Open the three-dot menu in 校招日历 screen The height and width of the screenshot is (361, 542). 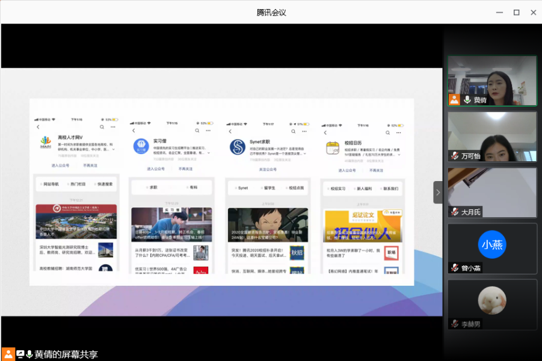pos(399,133)
